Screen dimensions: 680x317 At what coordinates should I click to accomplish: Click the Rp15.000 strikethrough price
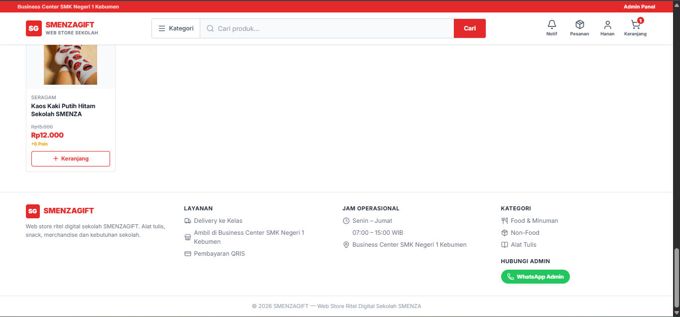point(42,127)
